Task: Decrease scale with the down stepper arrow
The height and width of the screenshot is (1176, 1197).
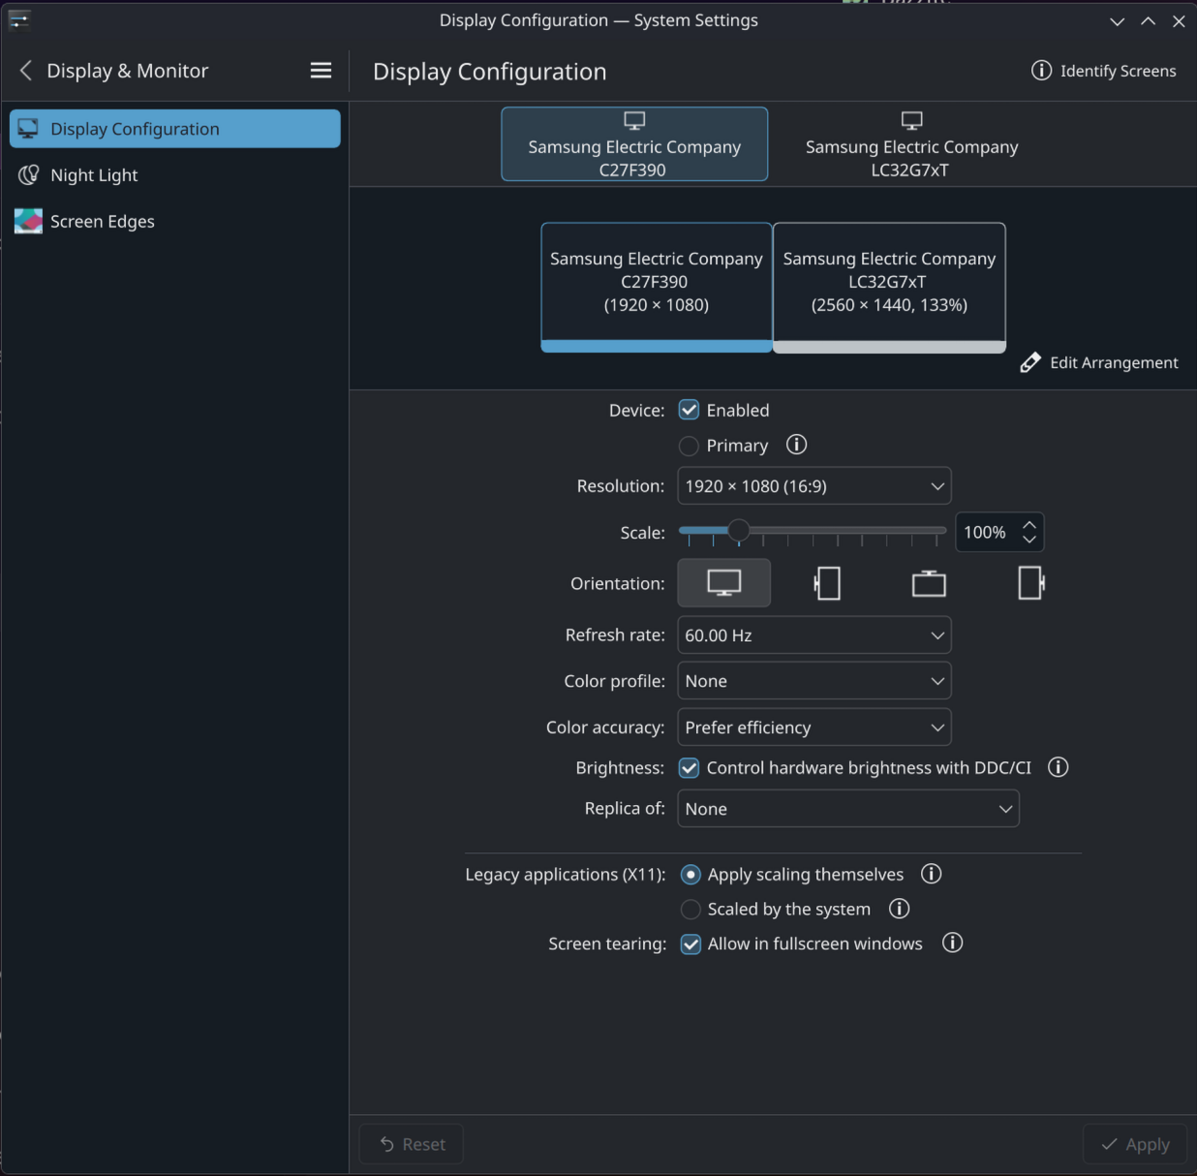Action: click(1029, 540)
